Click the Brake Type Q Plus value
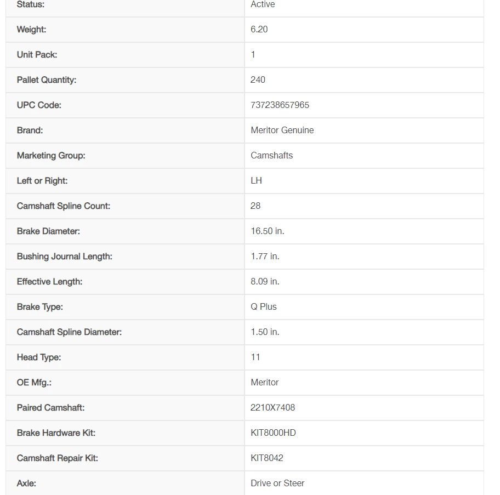500x495 pixels. click(x=264, y=307)
